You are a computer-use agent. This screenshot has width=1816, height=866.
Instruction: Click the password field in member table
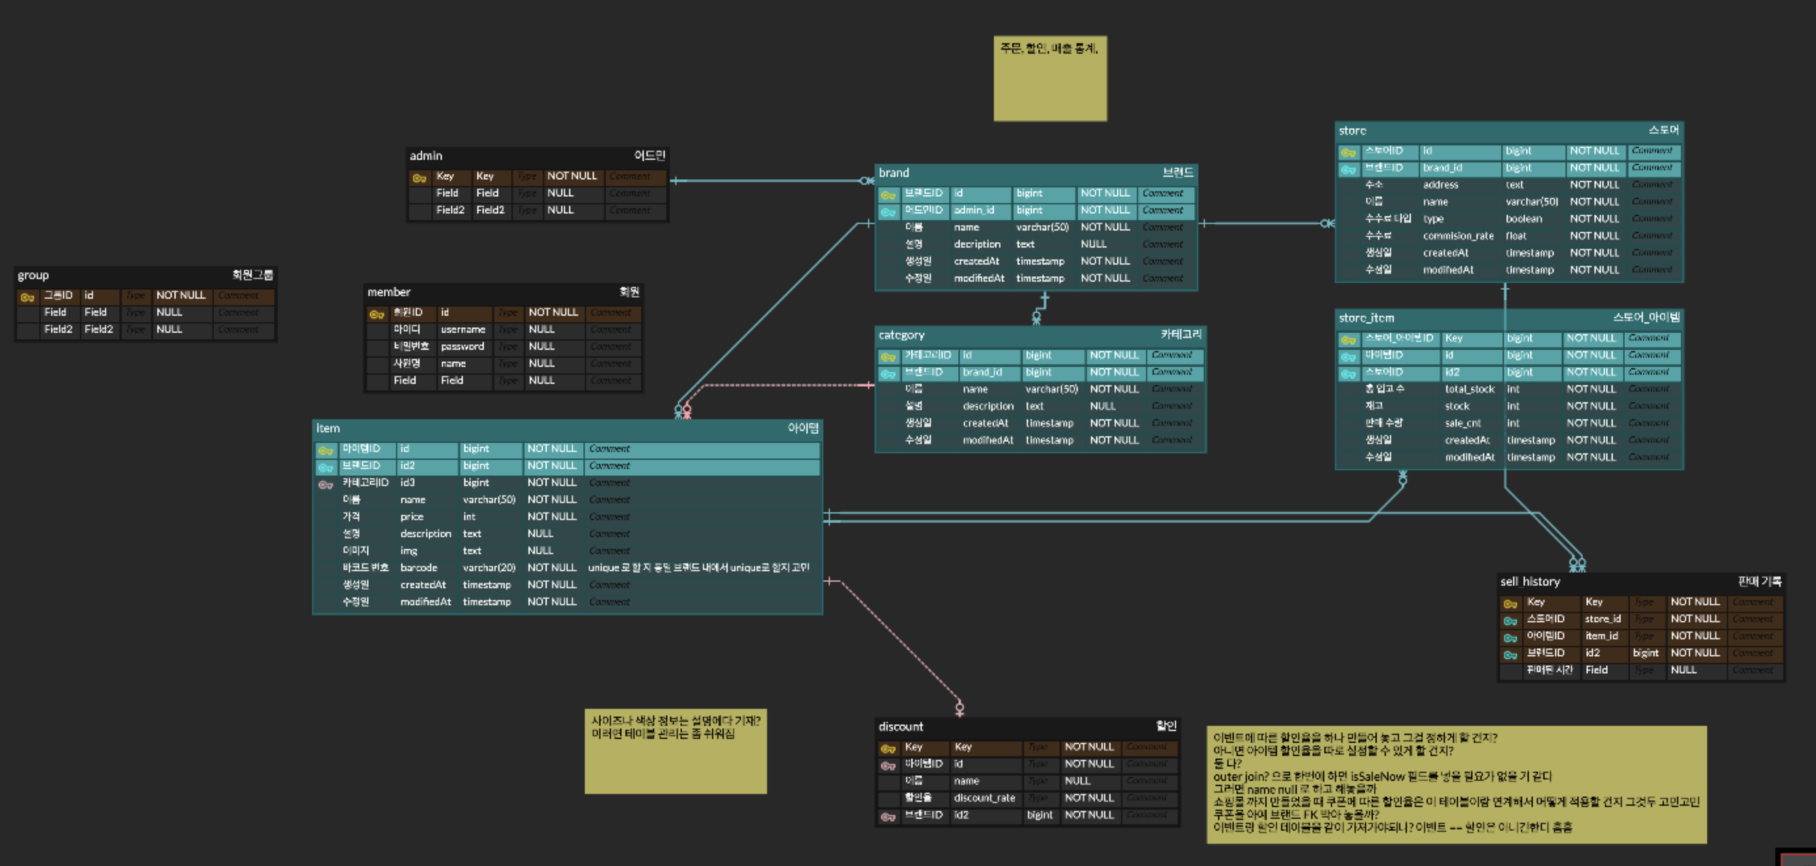click(462, 347)
